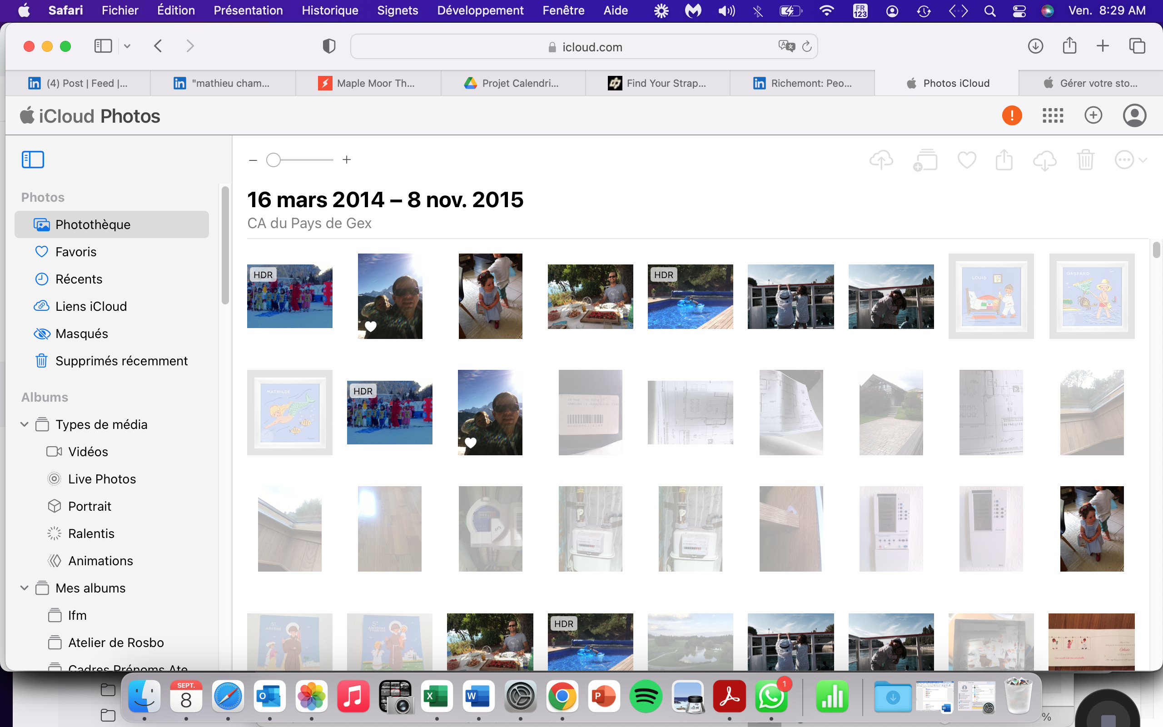This screenshot has width=1163, height=727.
Task: Toggle Safari sidebar visibility button
Action: pyautogui.click(x=103, y=46)
